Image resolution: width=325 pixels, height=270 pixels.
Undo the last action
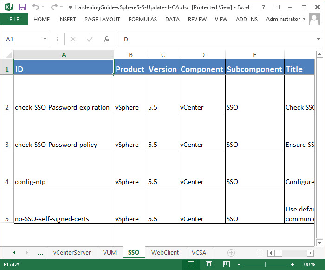pyautogui.click(x=36, y=7)
